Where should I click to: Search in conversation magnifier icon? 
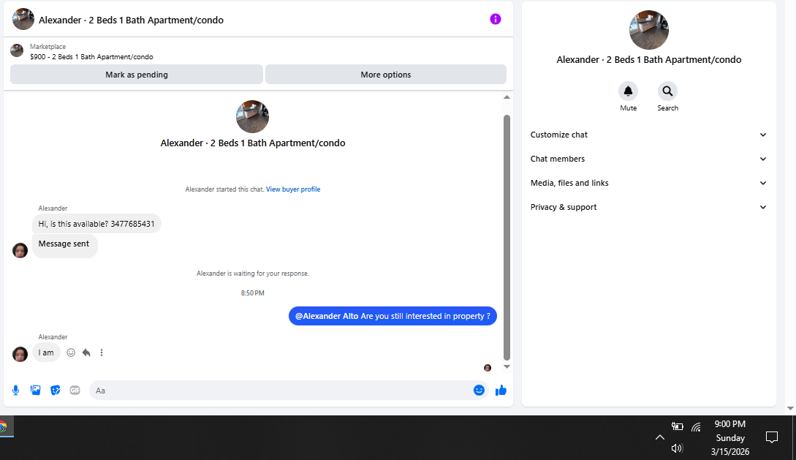pyautogui.click(x=667, y=91)
